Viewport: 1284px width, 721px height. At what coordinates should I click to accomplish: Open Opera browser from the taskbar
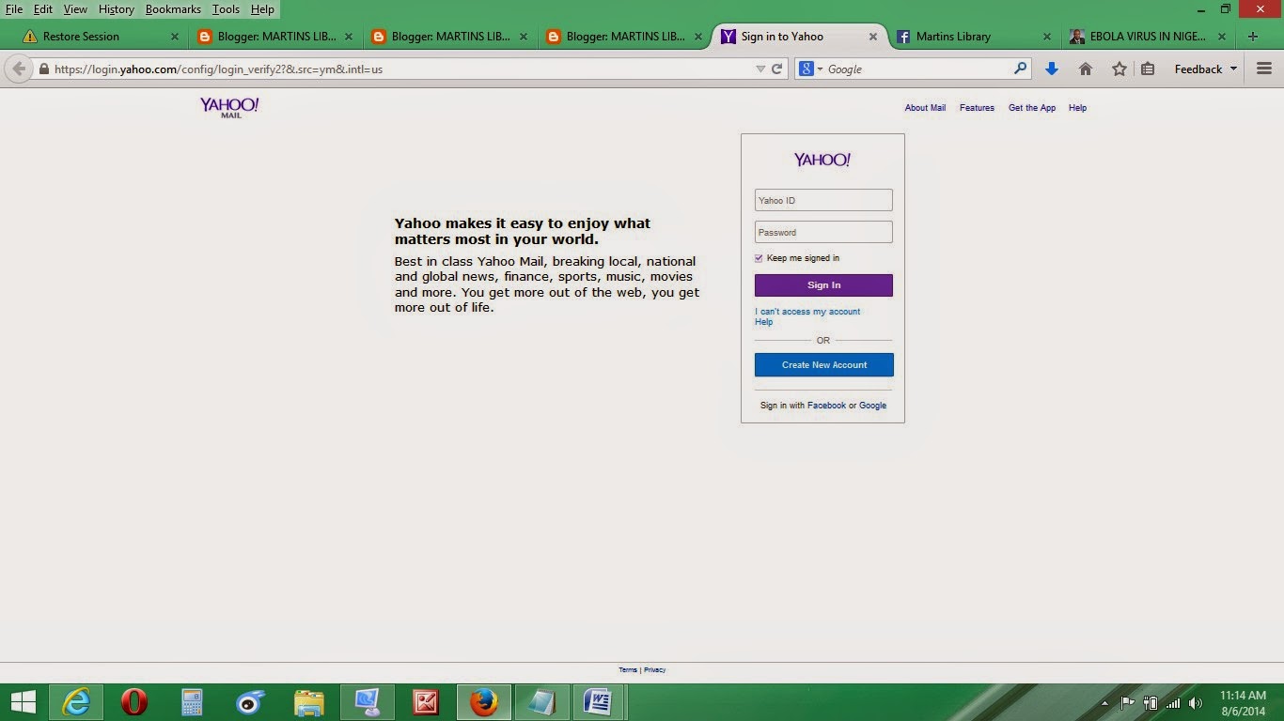[134, 702]
